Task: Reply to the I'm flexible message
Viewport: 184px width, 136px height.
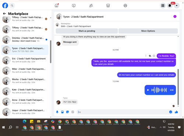Action: (x=150, y=56)
